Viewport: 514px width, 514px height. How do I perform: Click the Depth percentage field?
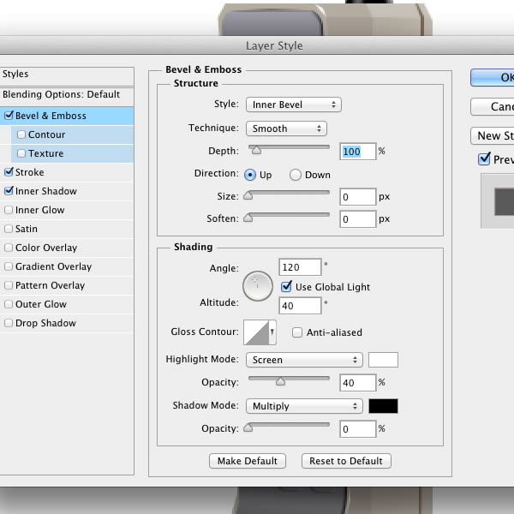[358, 152]
